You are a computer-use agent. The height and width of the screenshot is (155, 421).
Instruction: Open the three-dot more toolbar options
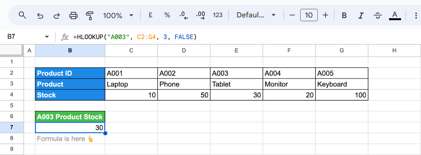pyautogui.click(x=416, y=15)
